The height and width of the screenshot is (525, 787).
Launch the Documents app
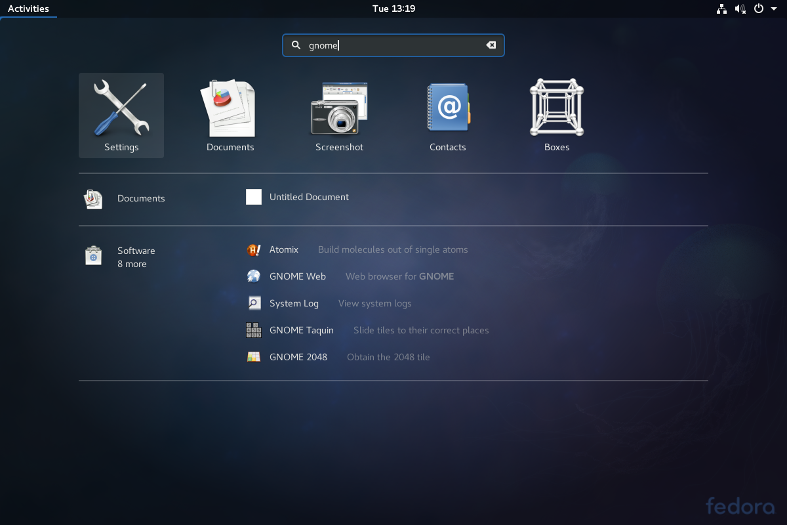(x=230, y=115)
